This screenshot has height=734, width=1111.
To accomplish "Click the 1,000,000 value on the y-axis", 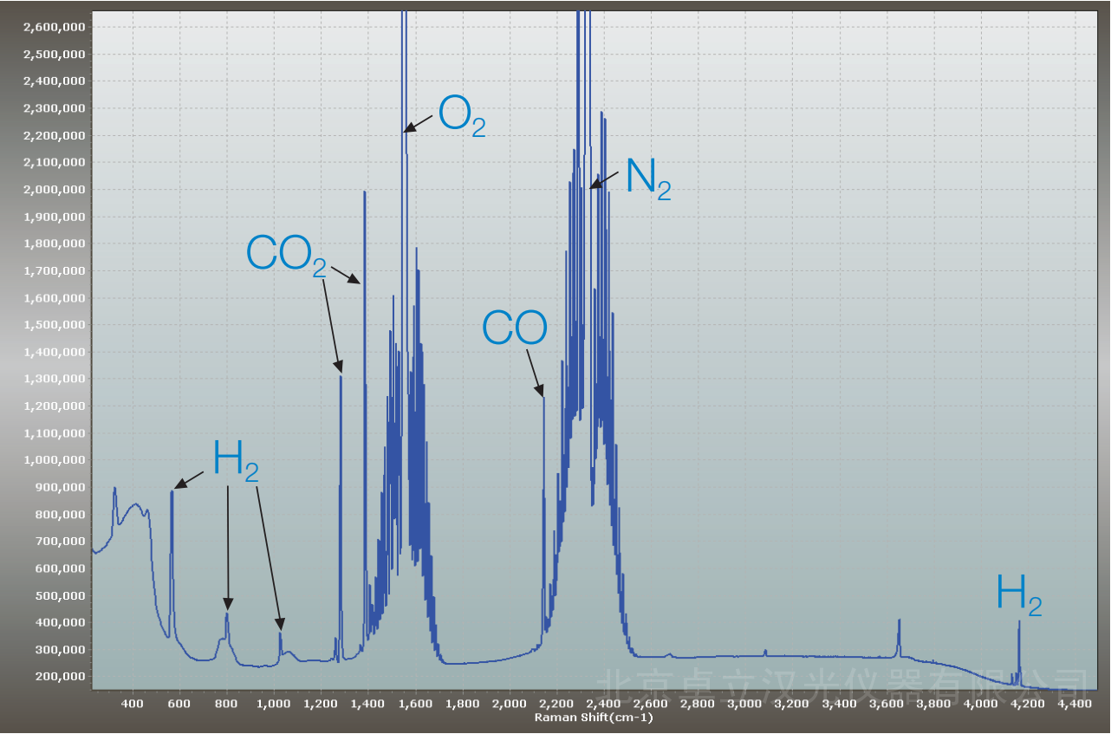I will (x=55, y=460).
